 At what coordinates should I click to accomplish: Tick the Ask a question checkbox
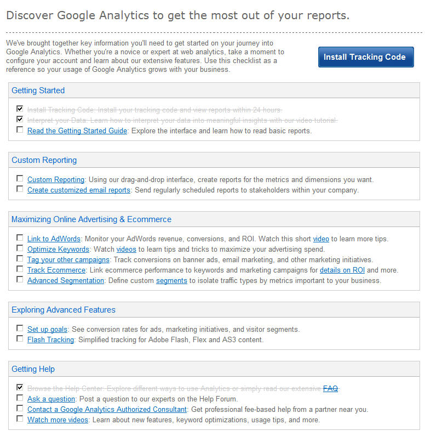pos(20,398)
